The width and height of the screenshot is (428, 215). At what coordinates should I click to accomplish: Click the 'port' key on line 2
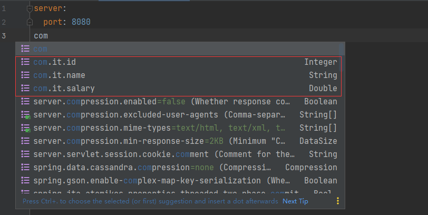coord(53,22)
